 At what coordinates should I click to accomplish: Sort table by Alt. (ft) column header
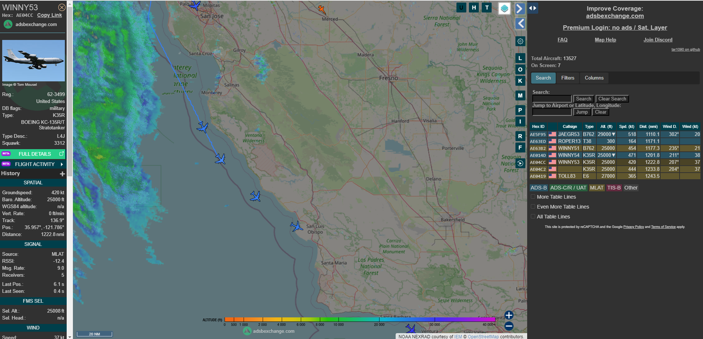tap(606, 126)
